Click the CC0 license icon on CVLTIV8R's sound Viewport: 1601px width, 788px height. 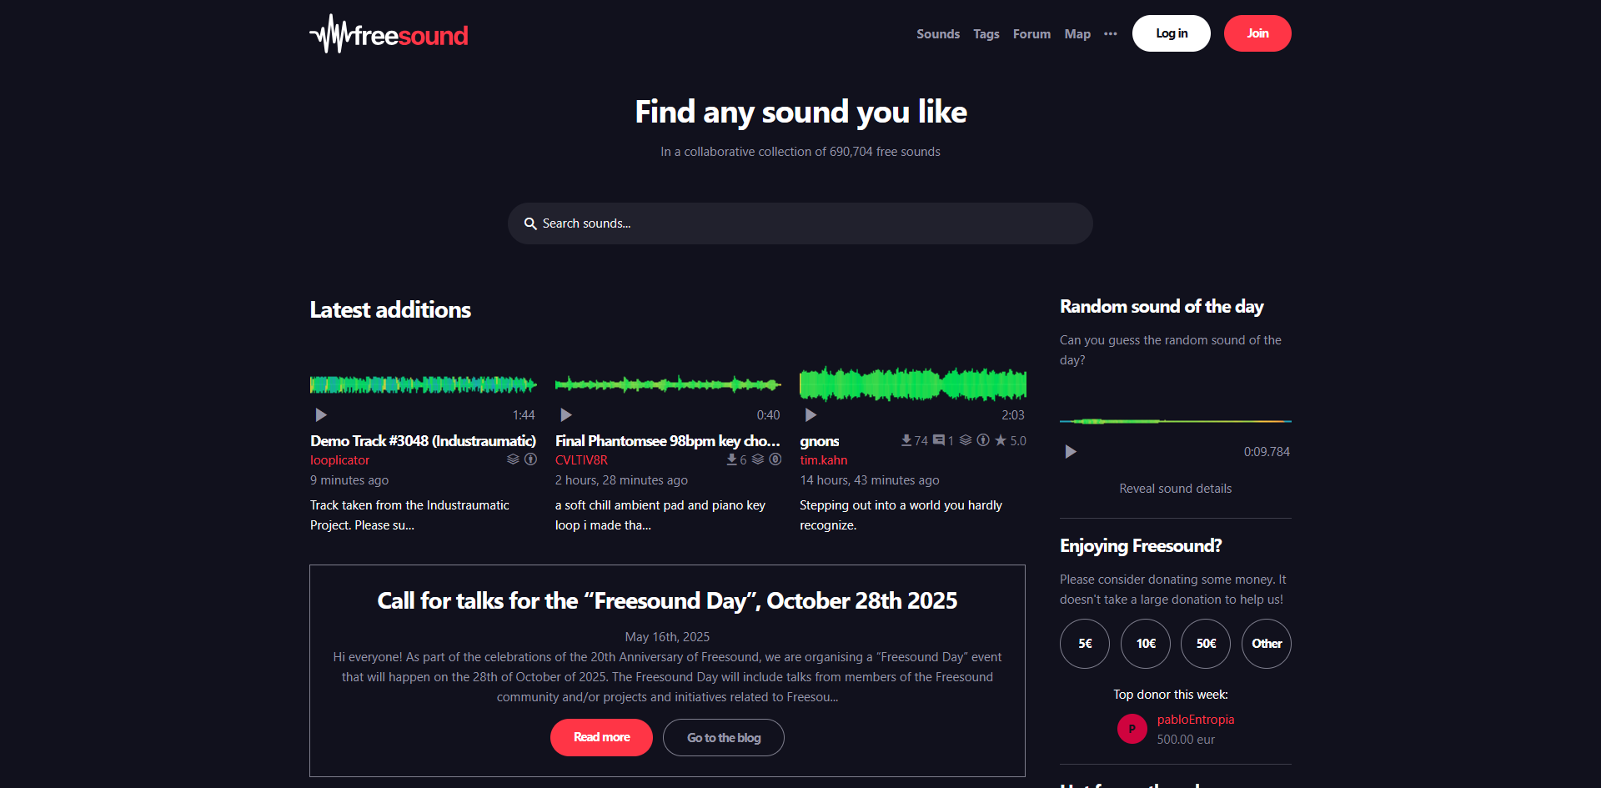[x=775, y=459]
